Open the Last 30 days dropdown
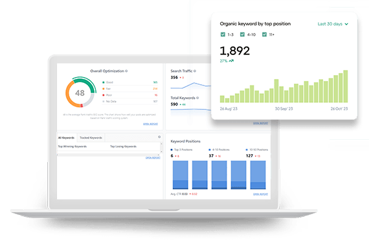 (x=333, y=24)
